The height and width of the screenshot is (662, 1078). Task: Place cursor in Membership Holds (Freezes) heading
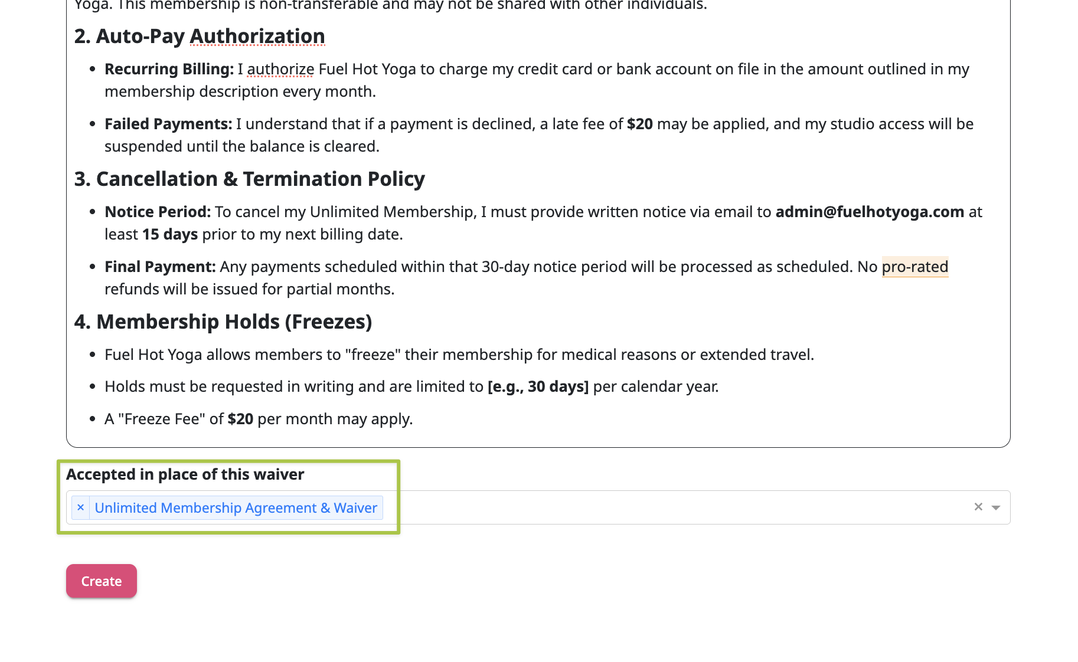[223, 322]
